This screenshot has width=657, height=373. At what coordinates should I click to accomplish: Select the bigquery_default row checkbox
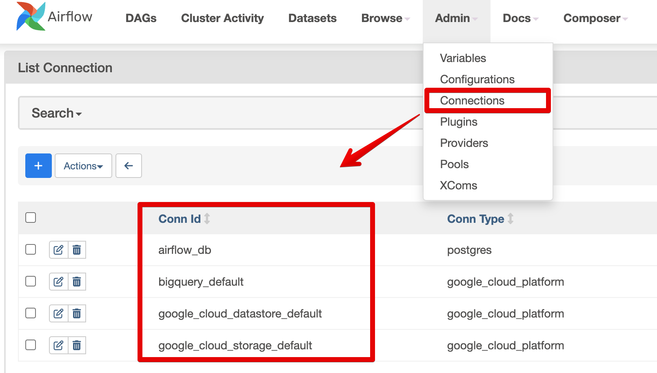click(31, 281)
